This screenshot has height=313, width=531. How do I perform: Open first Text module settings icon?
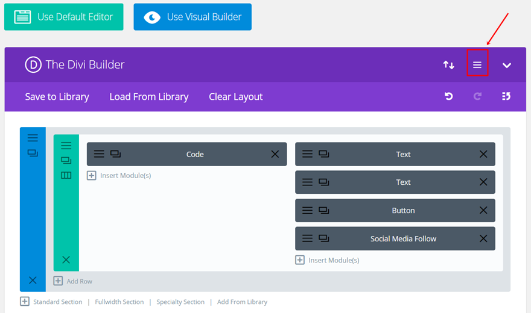click(x=307, y=154)
